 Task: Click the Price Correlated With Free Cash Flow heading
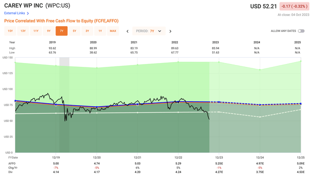pyautogui.click(x=61, y=21)
